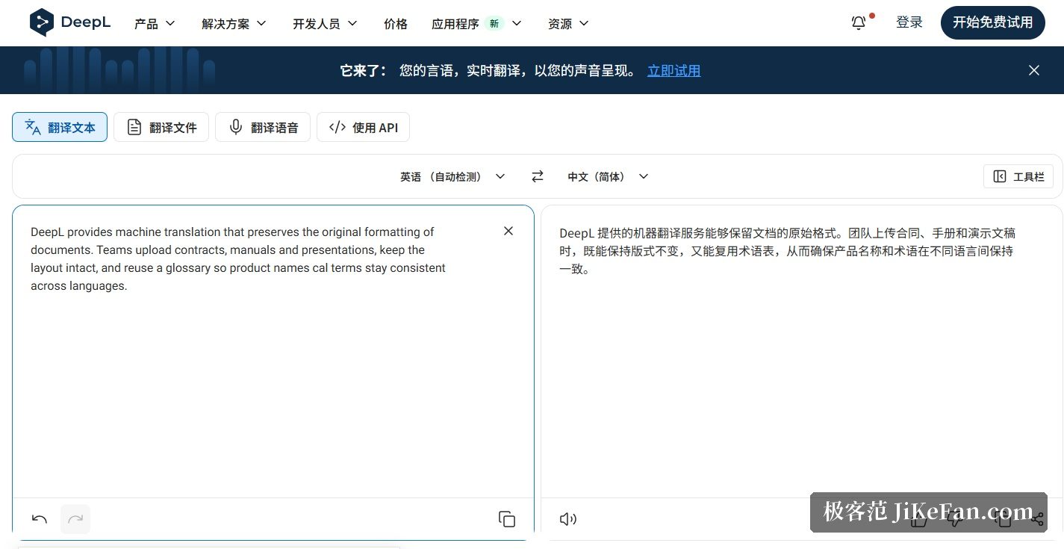Image resolution: width=1064 pixels, height=549 pixels.
Task: Expand the 解决方案 menu
Action: (234, 24)
